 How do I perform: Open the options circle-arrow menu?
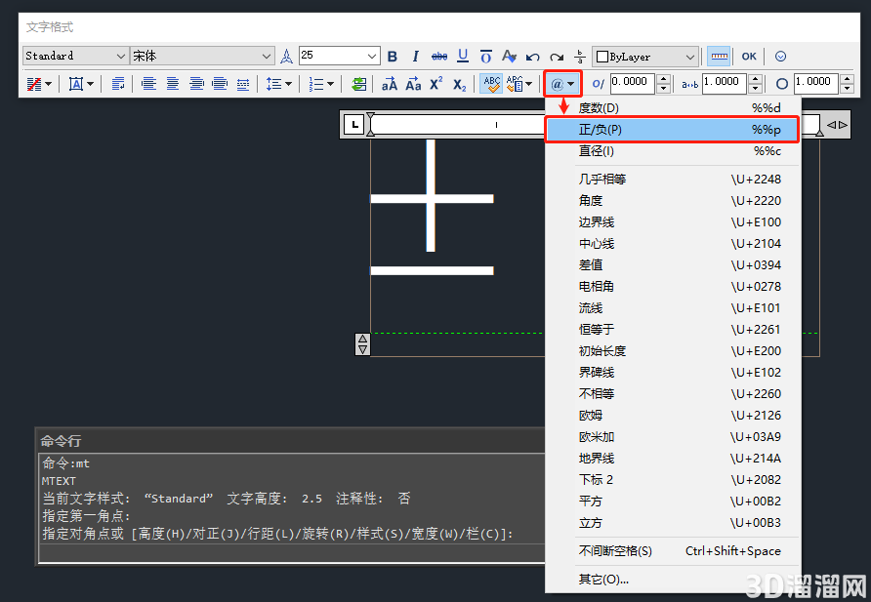780,56
